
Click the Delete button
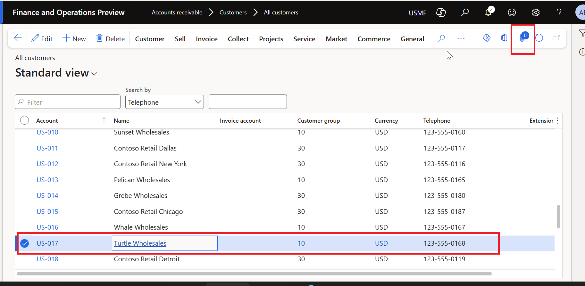click(111, 38)
